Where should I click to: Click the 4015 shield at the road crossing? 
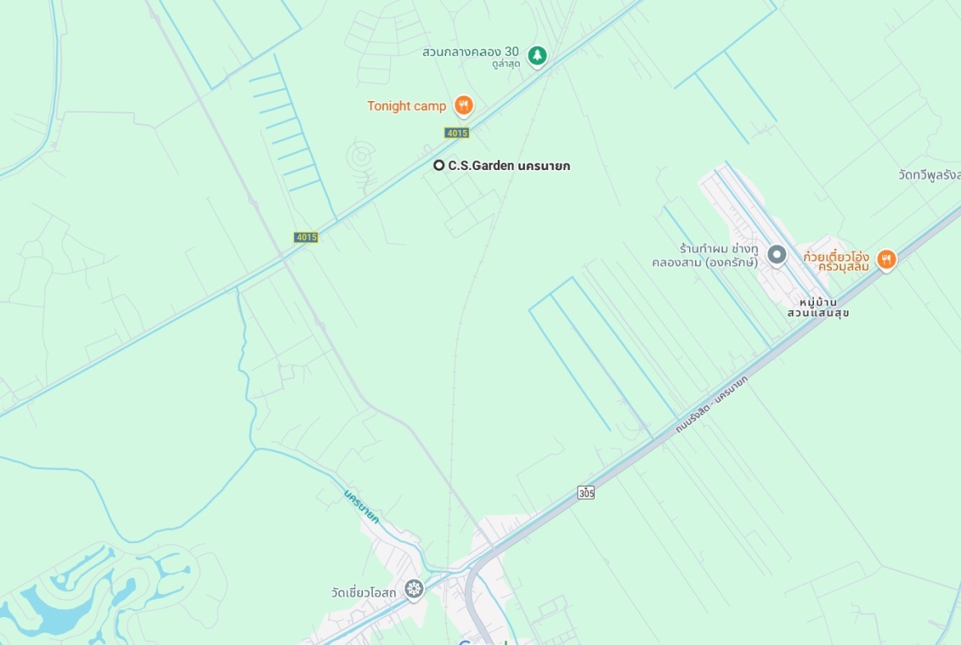[x=306, y=237]
